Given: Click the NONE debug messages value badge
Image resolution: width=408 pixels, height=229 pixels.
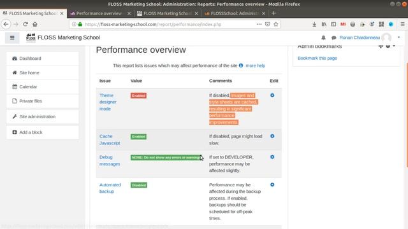Looking at the screenshot, I should (166, 157).
